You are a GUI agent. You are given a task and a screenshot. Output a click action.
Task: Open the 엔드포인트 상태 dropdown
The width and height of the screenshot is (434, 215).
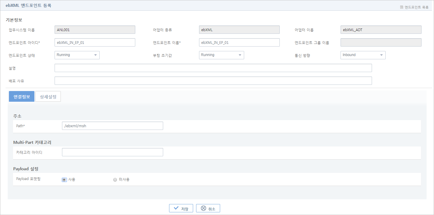point(77,55)
